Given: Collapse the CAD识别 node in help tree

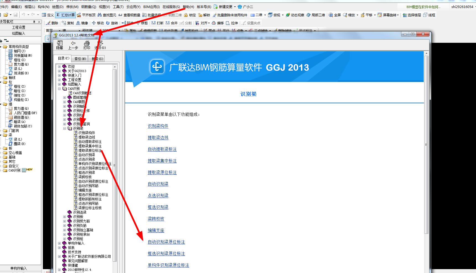Looking at the screenshot, I should coord(59,89).
